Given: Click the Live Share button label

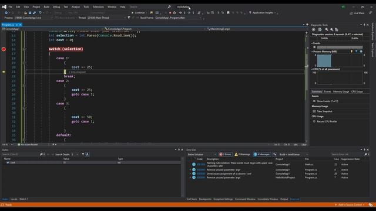Looking at the screenshot, I should pyautogui.click(x=359, y=13).
